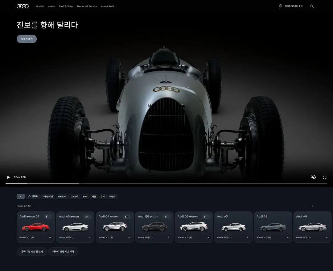
Task: Unmute the video with the speaker icon
Action: (314, 177)
